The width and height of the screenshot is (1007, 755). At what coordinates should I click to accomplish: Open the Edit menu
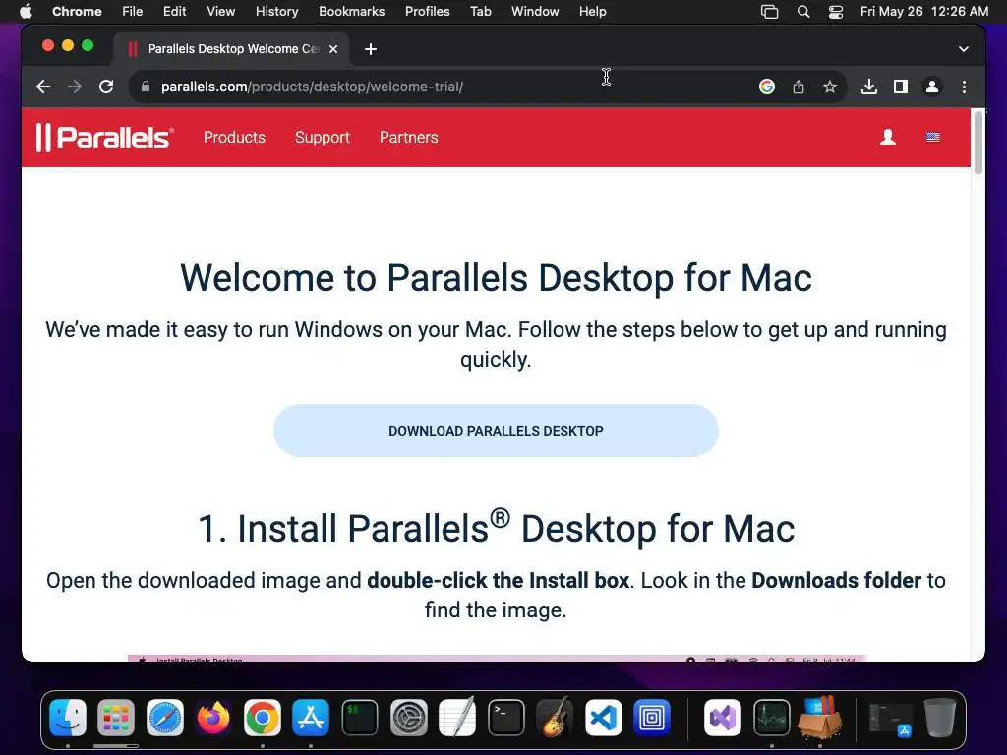pos(174,11)
